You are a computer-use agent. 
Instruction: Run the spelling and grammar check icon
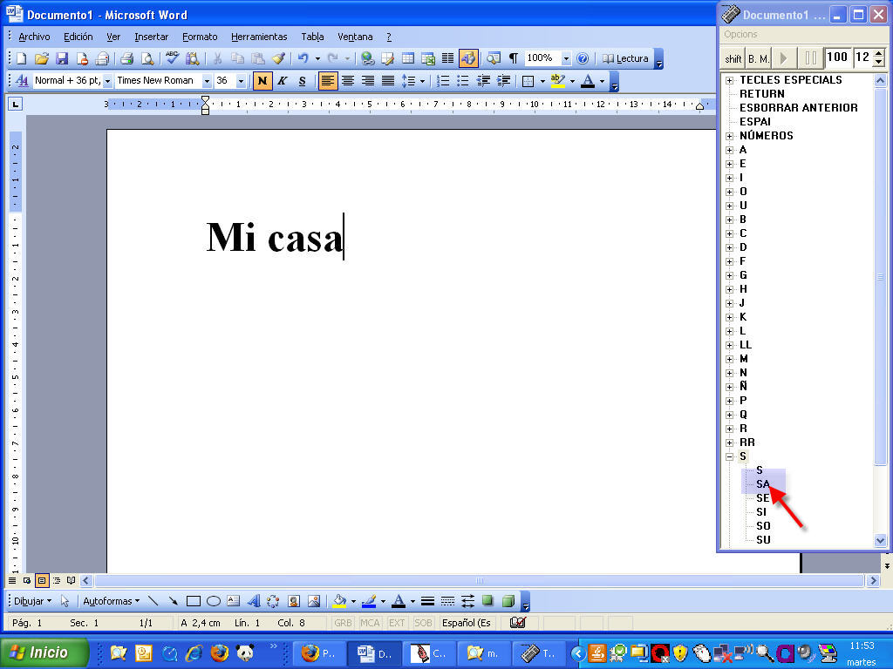click(172, 58)
